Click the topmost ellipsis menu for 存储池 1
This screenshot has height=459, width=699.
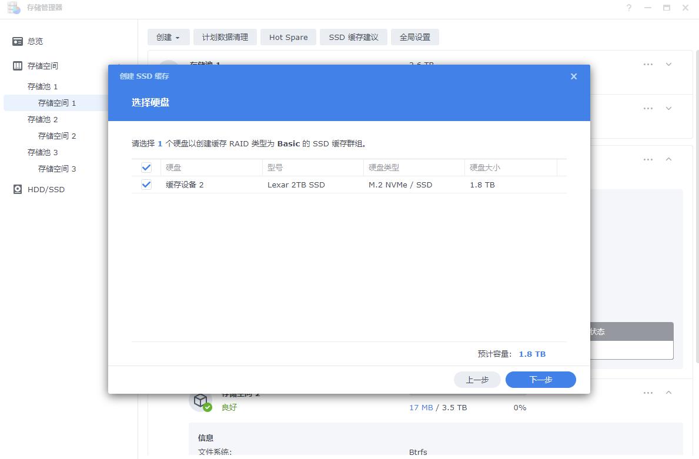648,64
